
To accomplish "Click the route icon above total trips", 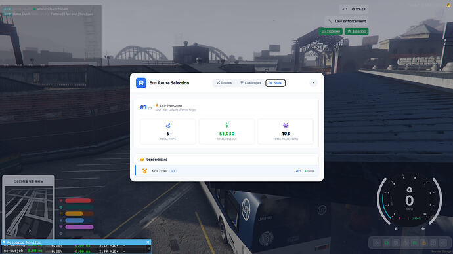I will tap(168, 126).
